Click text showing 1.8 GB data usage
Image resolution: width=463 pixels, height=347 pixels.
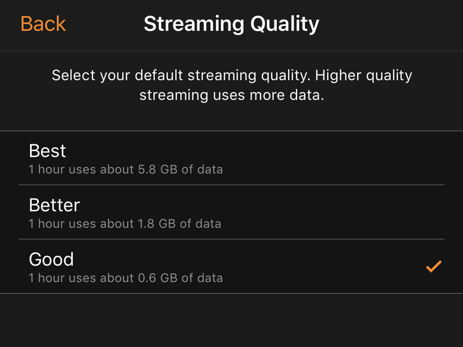[x=124, y=224]
